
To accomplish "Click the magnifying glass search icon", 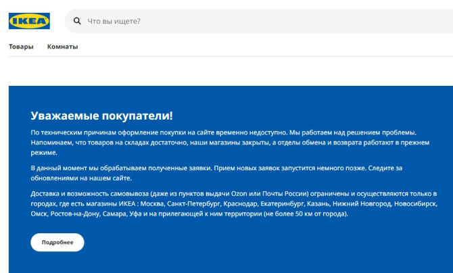I will (x=77, y=21).
